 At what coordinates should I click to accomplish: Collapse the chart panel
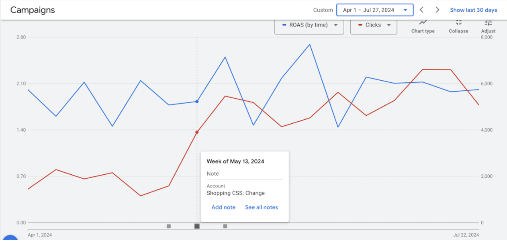458,27
